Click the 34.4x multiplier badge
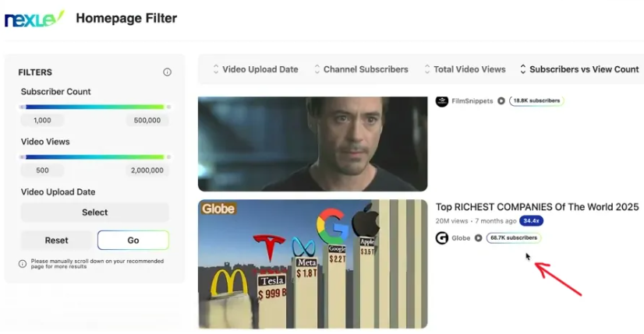The width and height of the screenshot is (644, 334). click(531, 221)
